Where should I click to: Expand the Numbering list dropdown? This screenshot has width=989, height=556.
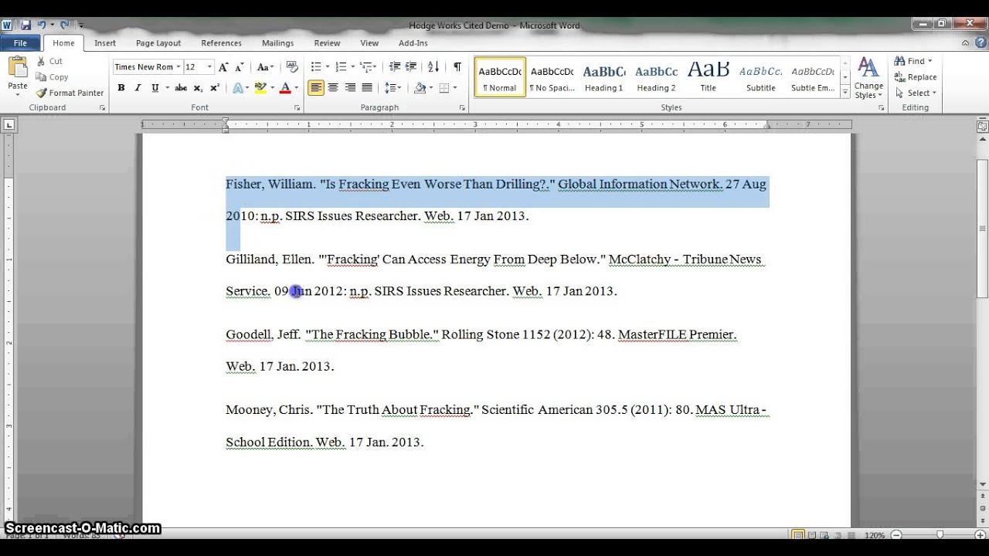click(353, 67)
